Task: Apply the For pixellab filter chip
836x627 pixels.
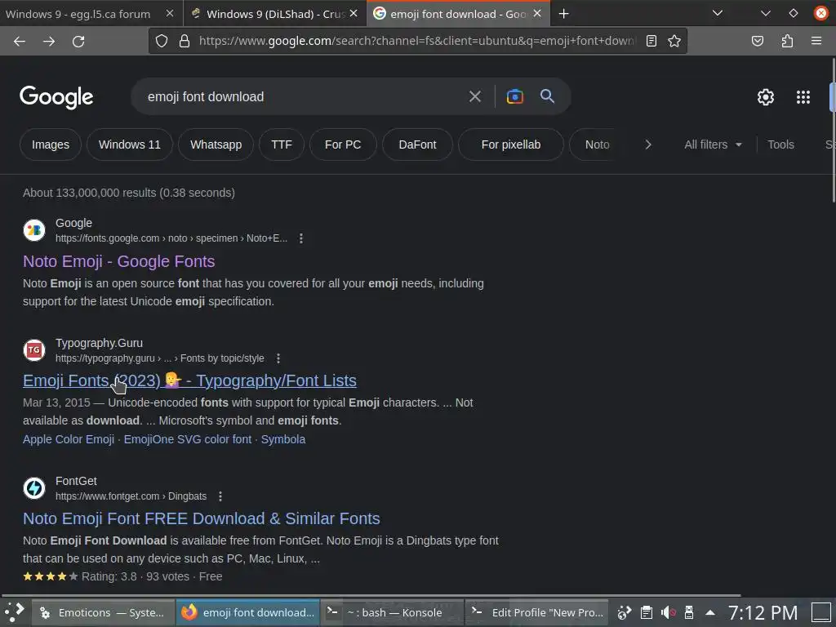Action: [511, 145]
